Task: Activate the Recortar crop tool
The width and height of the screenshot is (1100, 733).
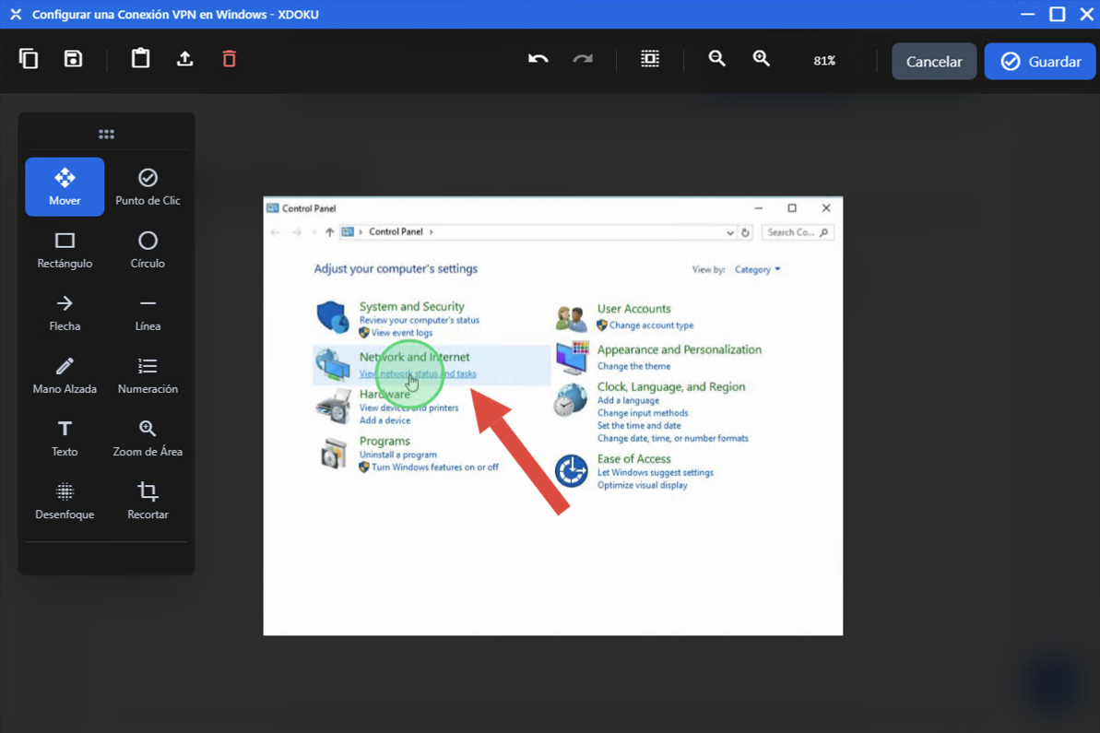Action: 148,501
